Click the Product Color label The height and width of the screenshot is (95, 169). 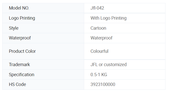[22, 51]
